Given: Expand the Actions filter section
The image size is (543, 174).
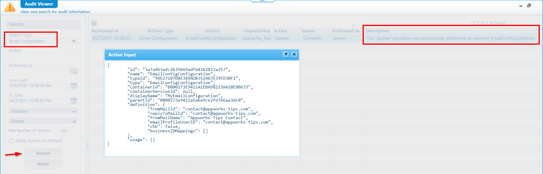Looking at the screenshot, I should pyautogui.click(x=74, y=112).
